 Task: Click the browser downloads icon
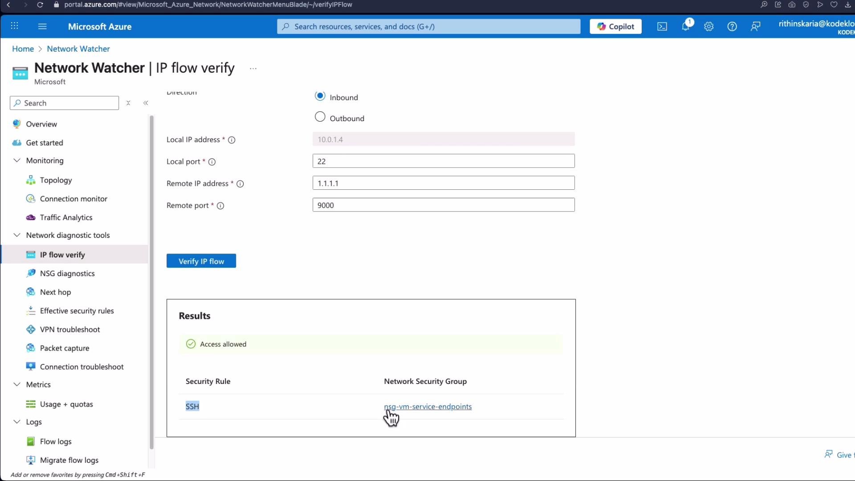(847, 4)
